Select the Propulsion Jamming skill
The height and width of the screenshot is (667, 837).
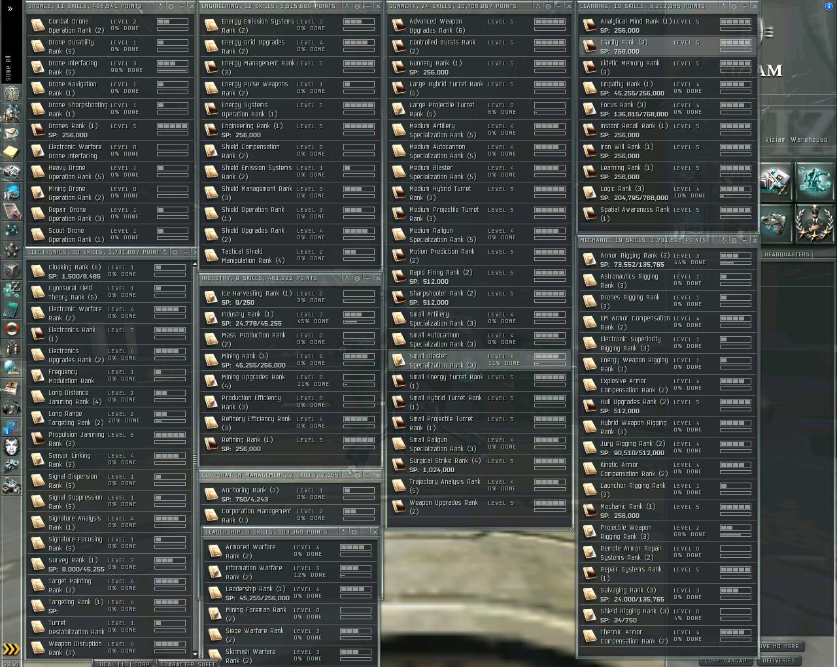(x=109, y=439)
